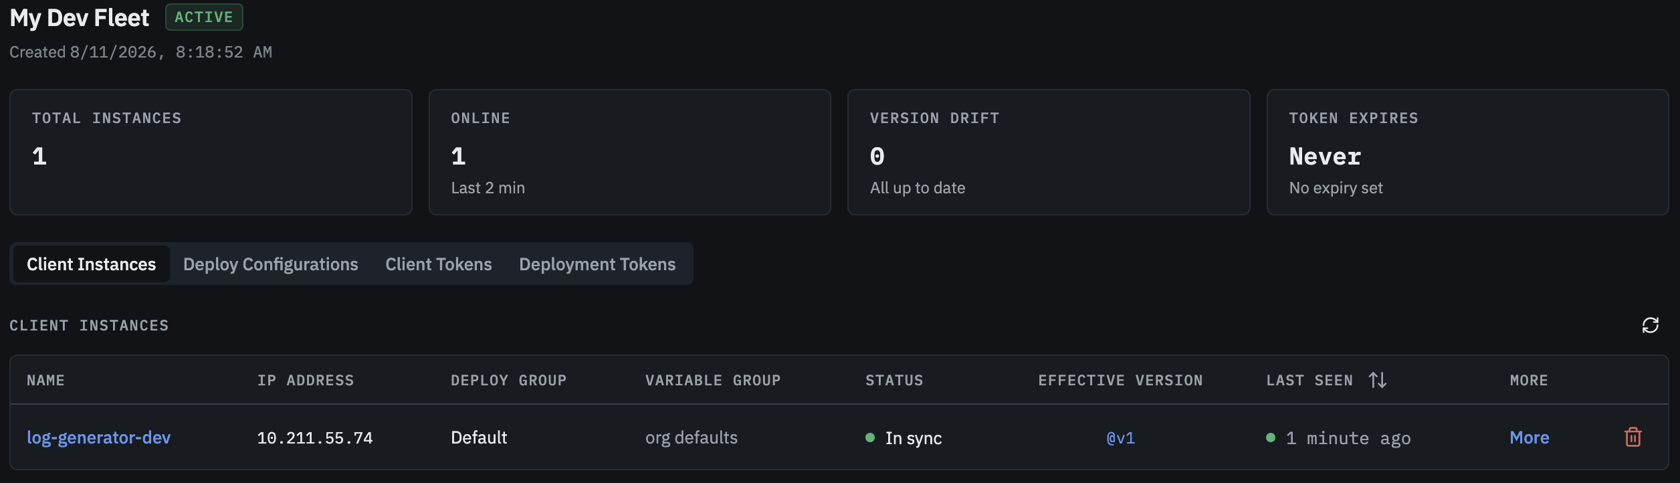Click the 10.211.55.74 IP address cell
The image size is (1680, 483).
click(x=314, y=438)
